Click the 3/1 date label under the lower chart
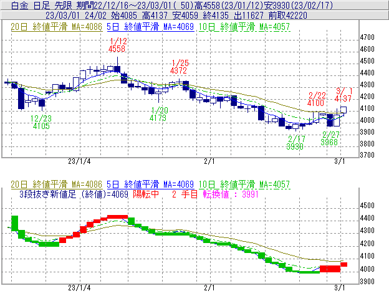389x296 pixels. 339,288
